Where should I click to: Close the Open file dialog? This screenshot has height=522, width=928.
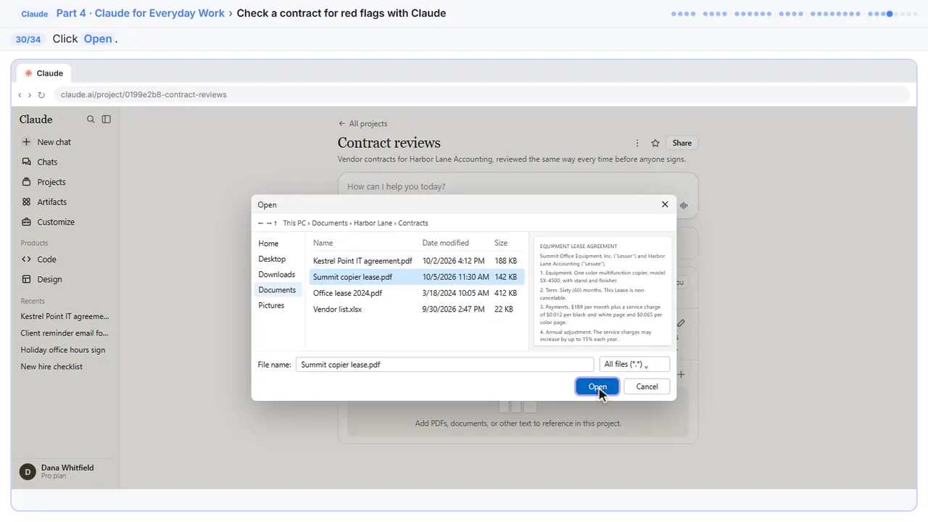coord(665,205)
